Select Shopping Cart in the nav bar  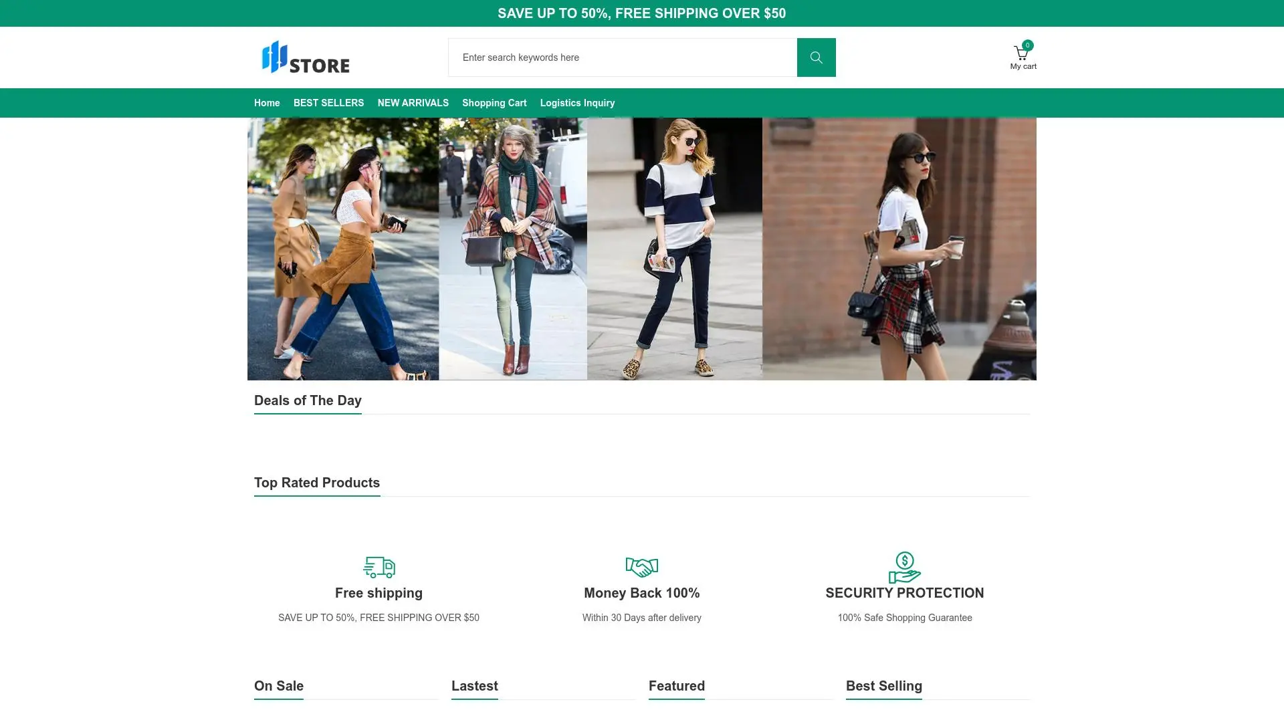tap(494, 103)
